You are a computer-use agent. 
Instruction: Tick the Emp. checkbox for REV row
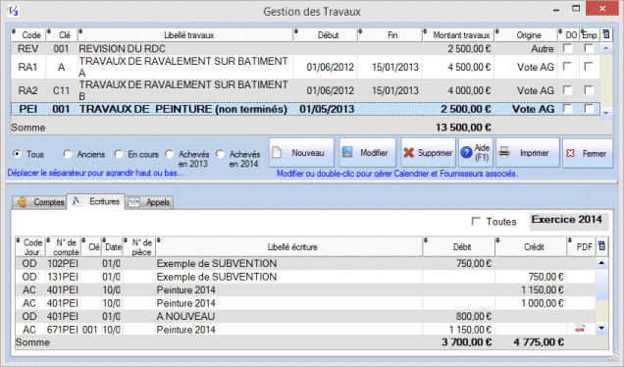click(589, 48)
